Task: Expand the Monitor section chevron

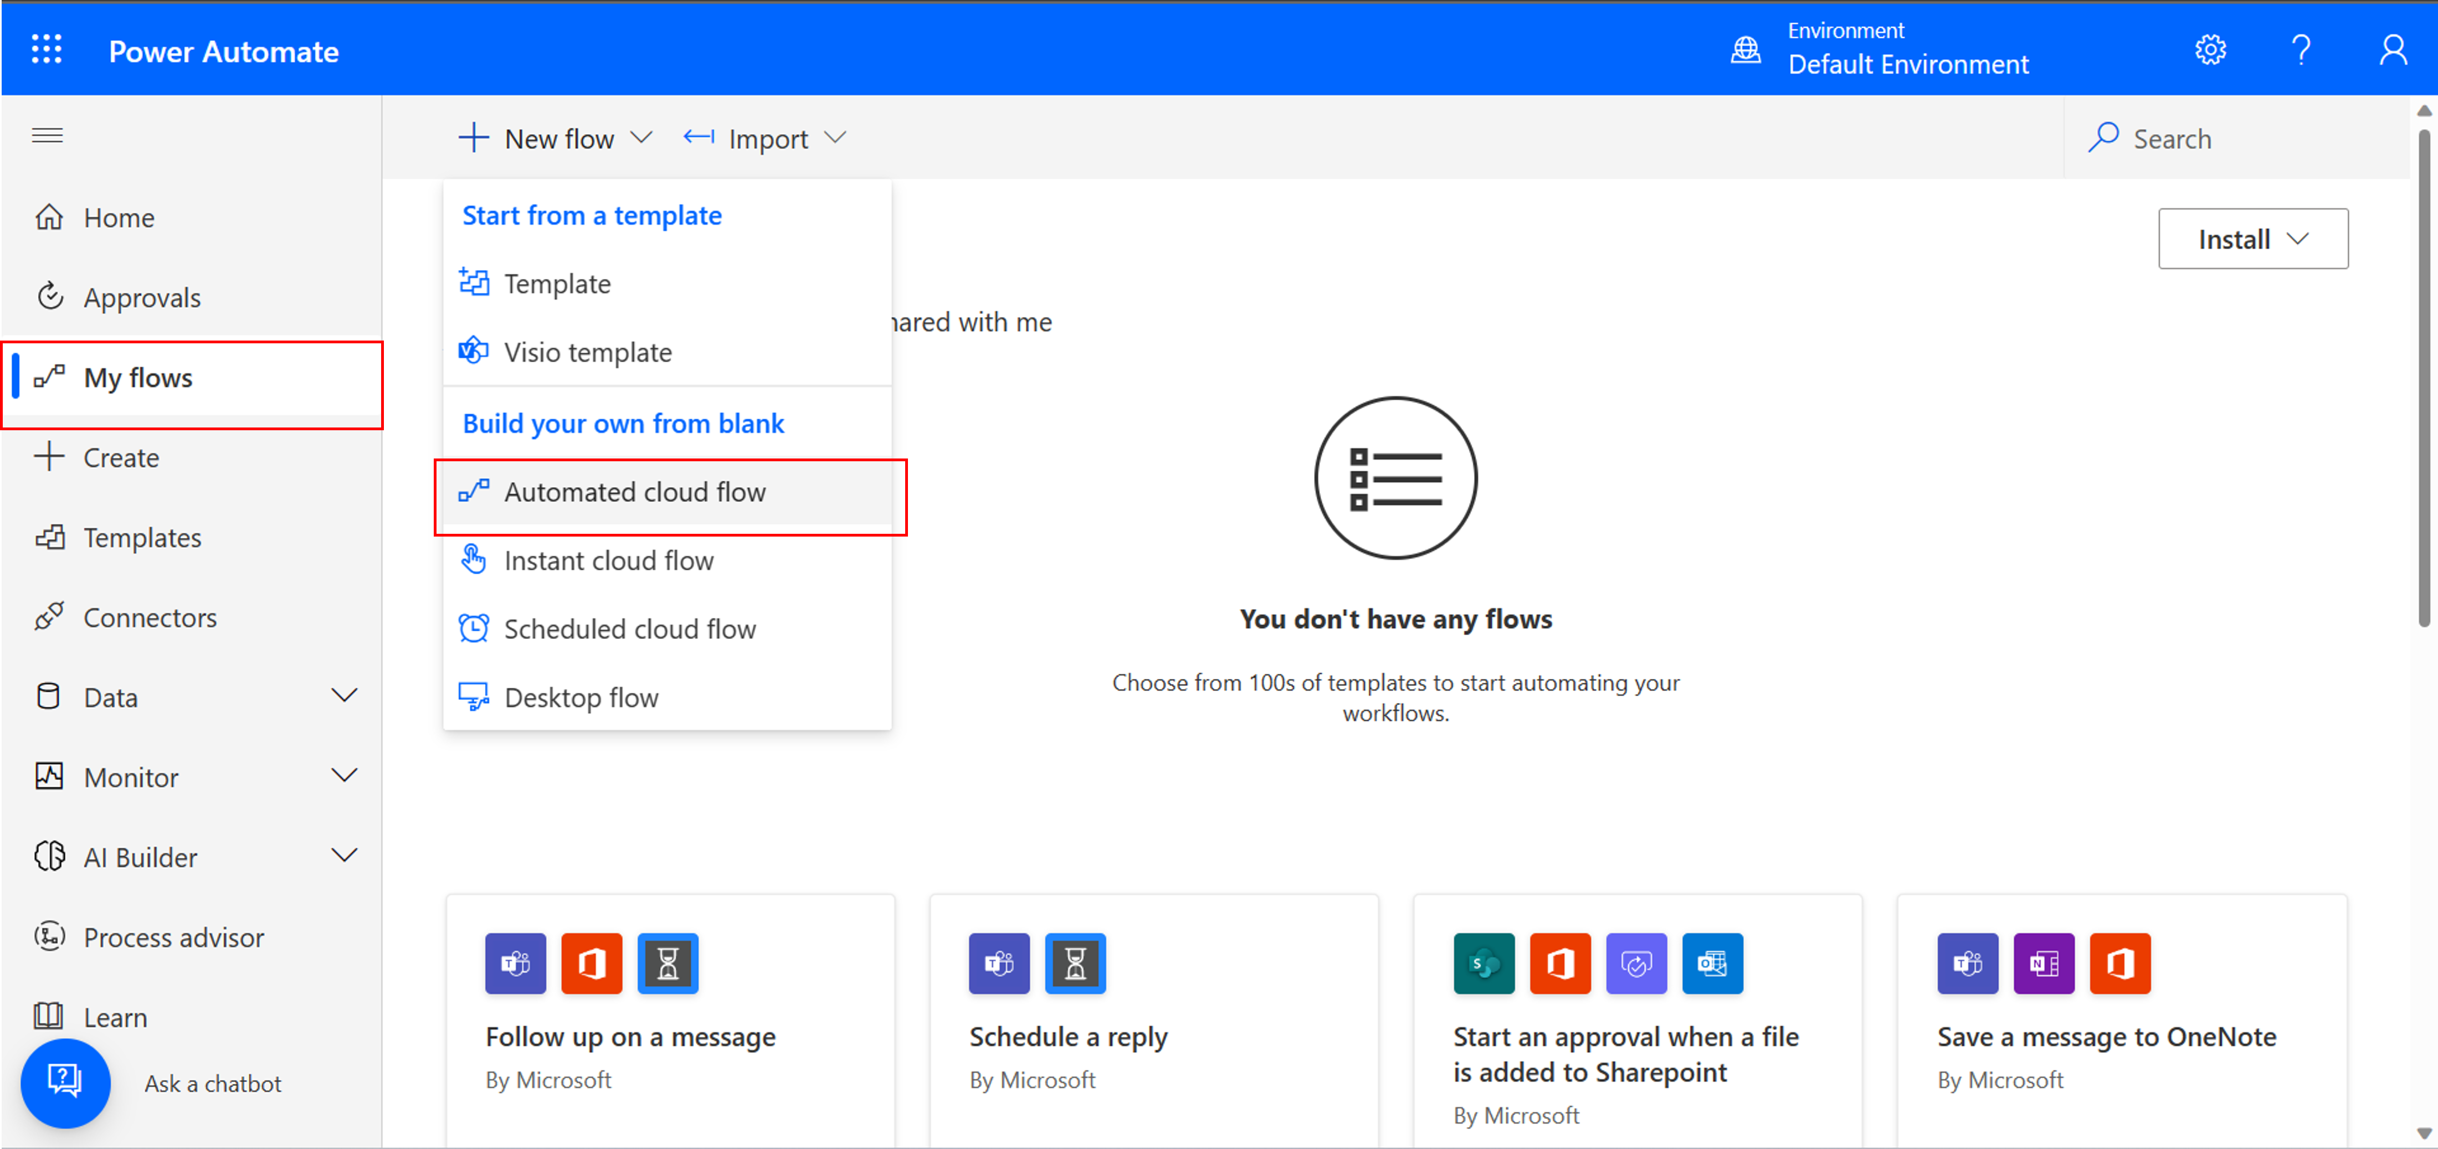Action: 345,776
